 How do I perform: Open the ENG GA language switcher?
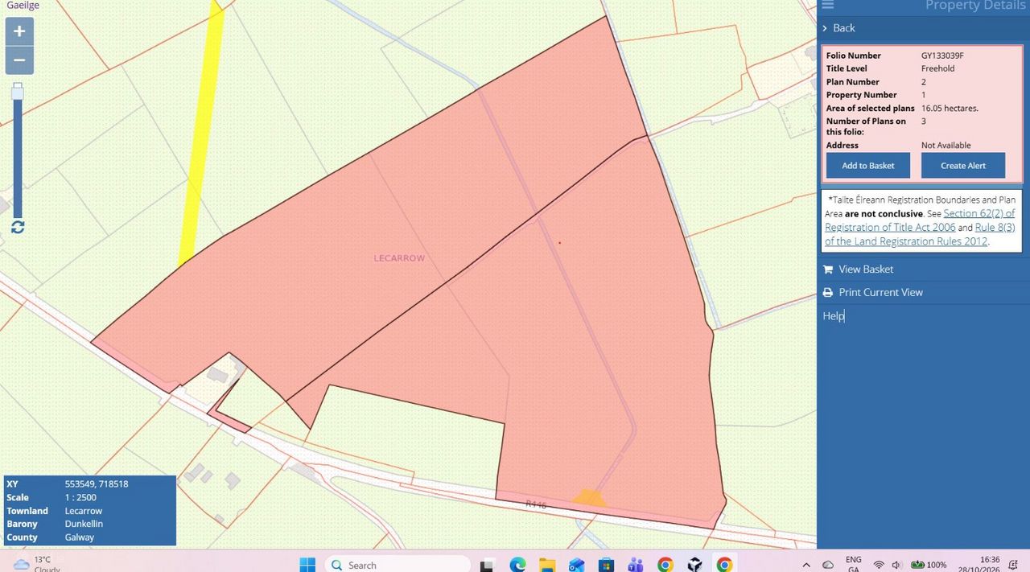coord(853,564)
